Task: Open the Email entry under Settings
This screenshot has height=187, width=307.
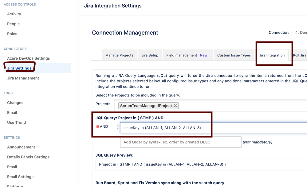Action: click(12, 167)
